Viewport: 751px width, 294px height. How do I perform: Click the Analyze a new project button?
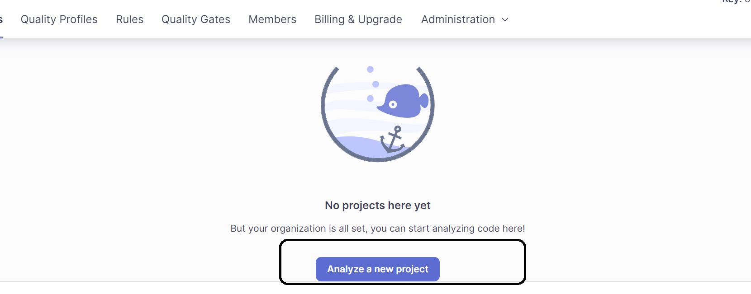[x=377, y=269]
